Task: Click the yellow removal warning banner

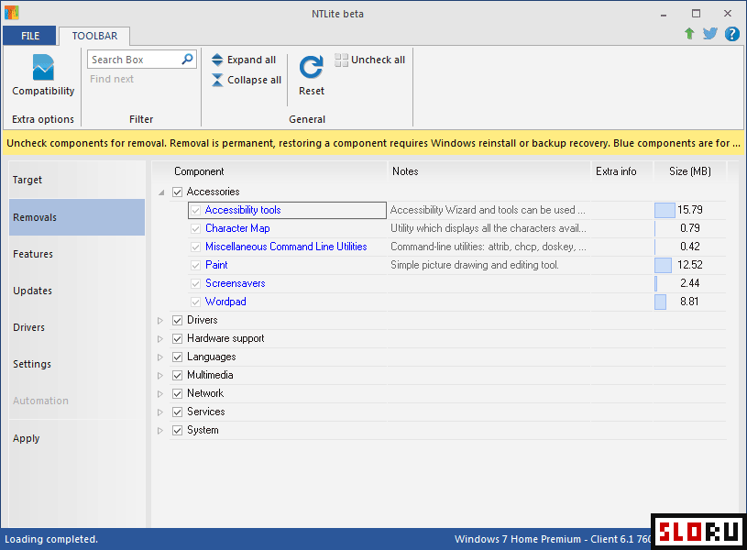Action: pyautogui.click(x=374, y=143)
